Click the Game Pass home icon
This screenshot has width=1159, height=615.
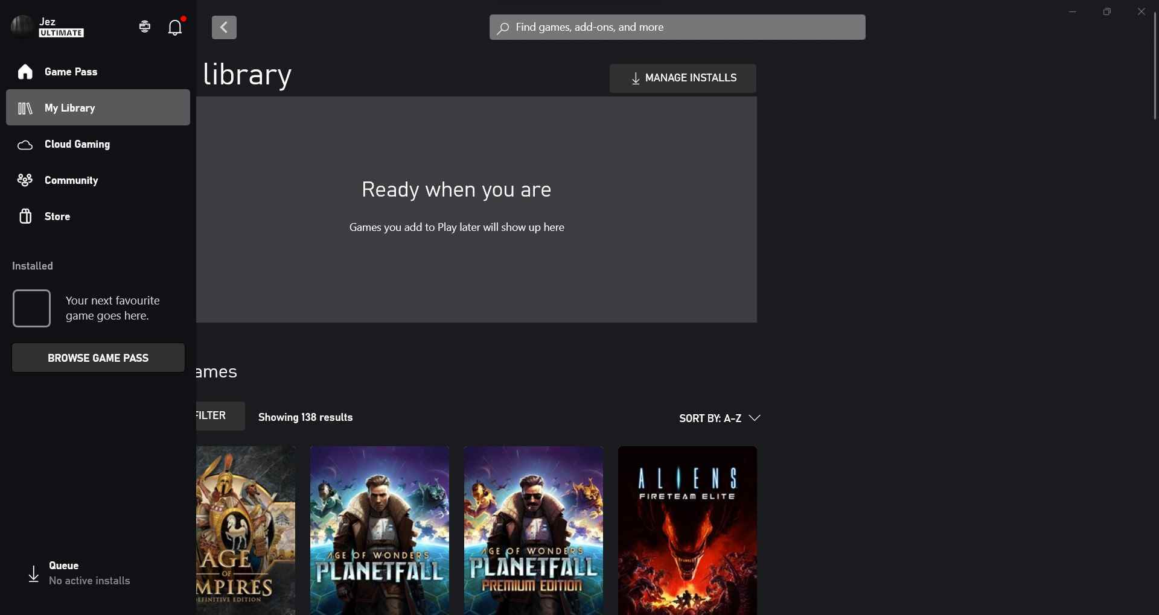[25, 72]
